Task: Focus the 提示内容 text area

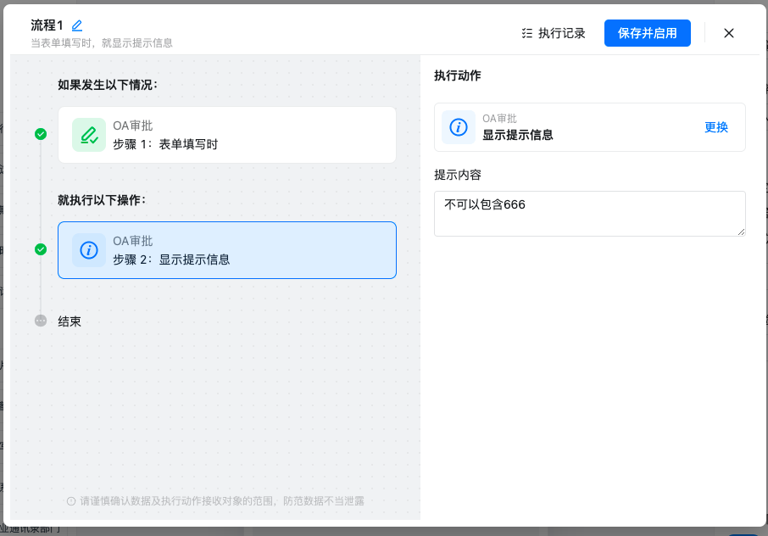Action: (x=589, y=214)
